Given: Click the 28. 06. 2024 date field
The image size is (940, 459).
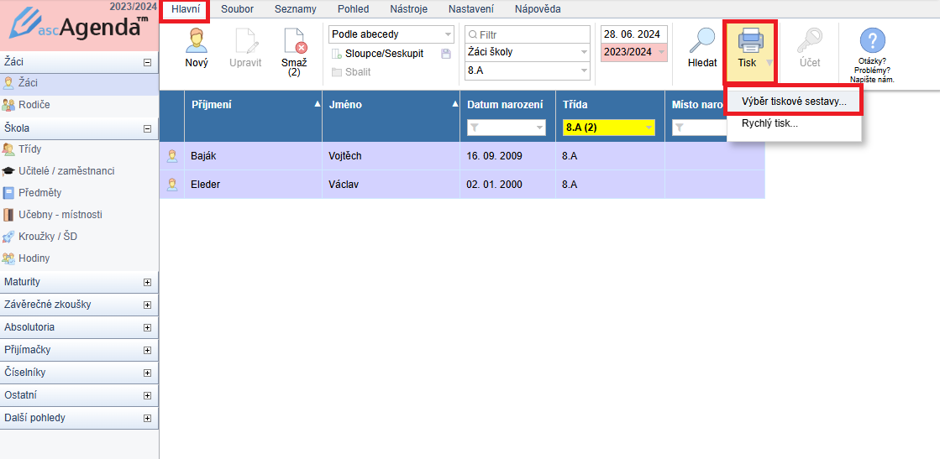Looking at the screenshot, I should click(x=633, y=34).
